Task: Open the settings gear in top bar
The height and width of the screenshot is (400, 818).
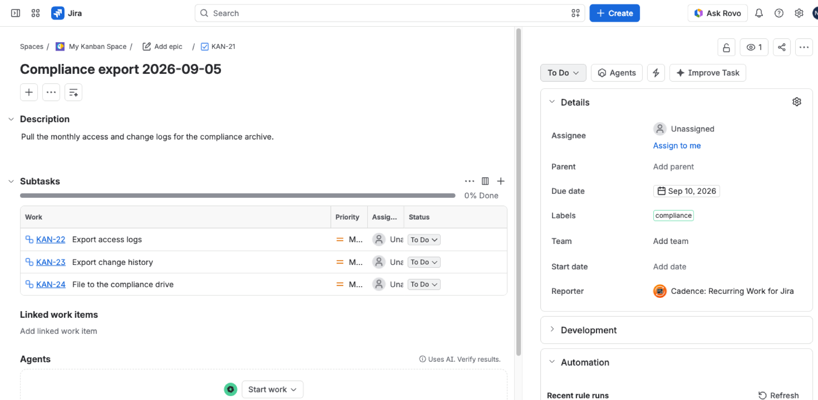Action: coord(799,13)
